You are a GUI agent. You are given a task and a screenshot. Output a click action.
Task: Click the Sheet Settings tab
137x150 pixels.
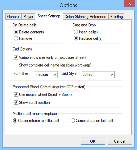tap(49, 16)
